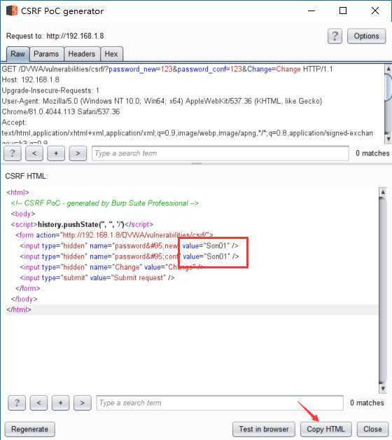Focus the request pane search field
392x440 pixels.
[x=220, y=153]
